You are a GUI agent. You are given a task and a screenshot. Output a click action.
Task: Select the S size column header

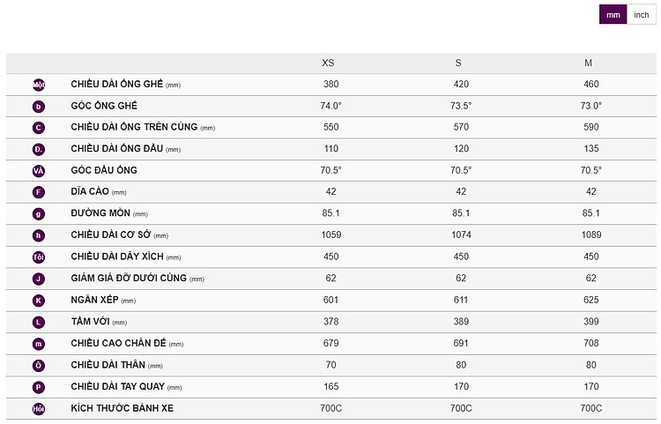coord(458,63)
